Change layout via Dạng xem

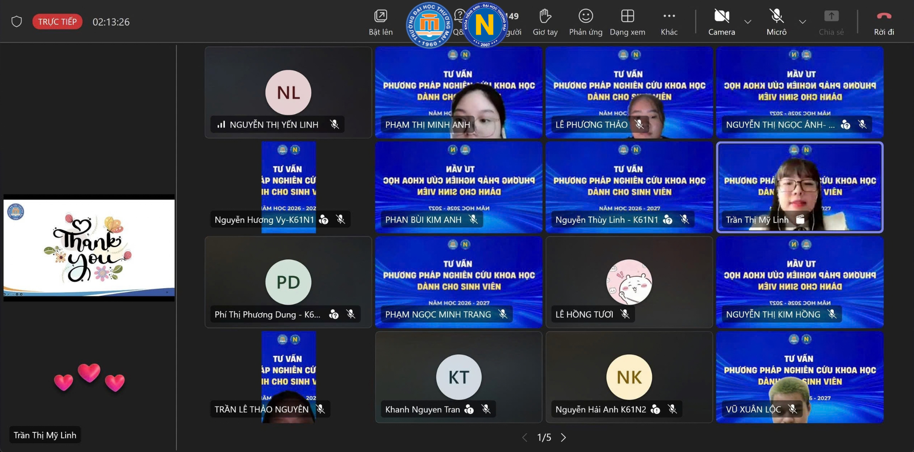627,22
